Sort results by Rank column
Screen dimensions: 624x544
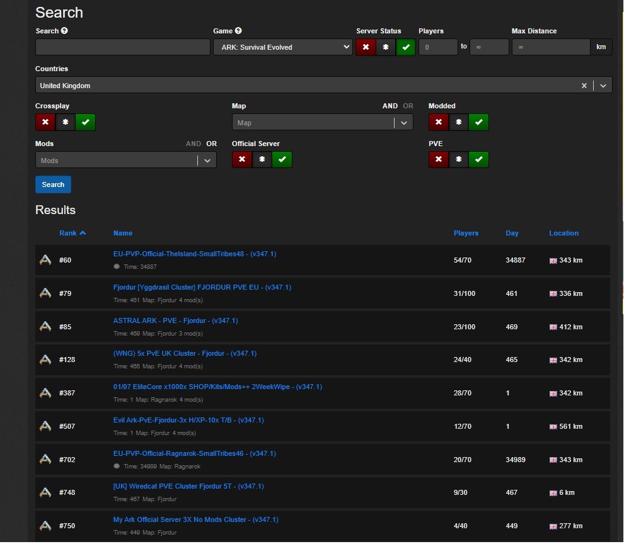pos(72,234)
